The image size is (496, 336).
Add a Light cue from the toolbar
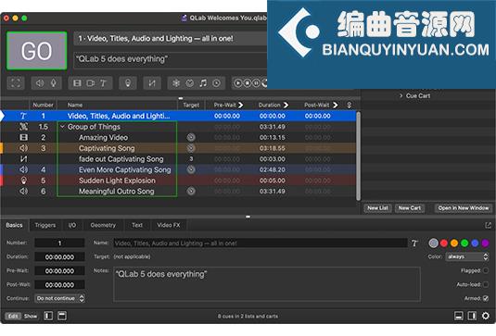[128, 83]
